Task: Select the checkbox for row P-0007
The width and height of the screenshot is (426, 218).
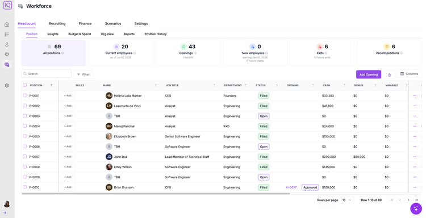Action: (x=25, y=156)
